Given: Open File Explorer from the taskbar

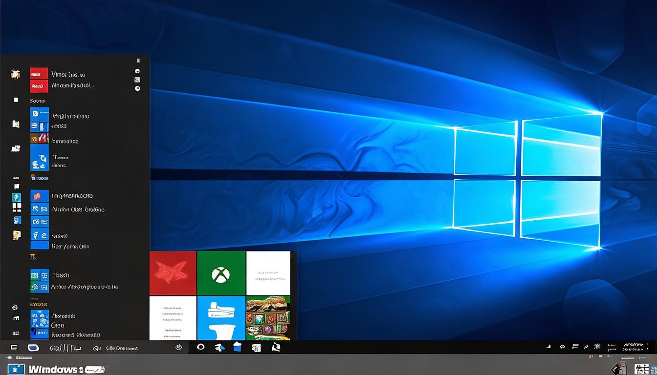Looking at the screenshot, I should 238,348.
